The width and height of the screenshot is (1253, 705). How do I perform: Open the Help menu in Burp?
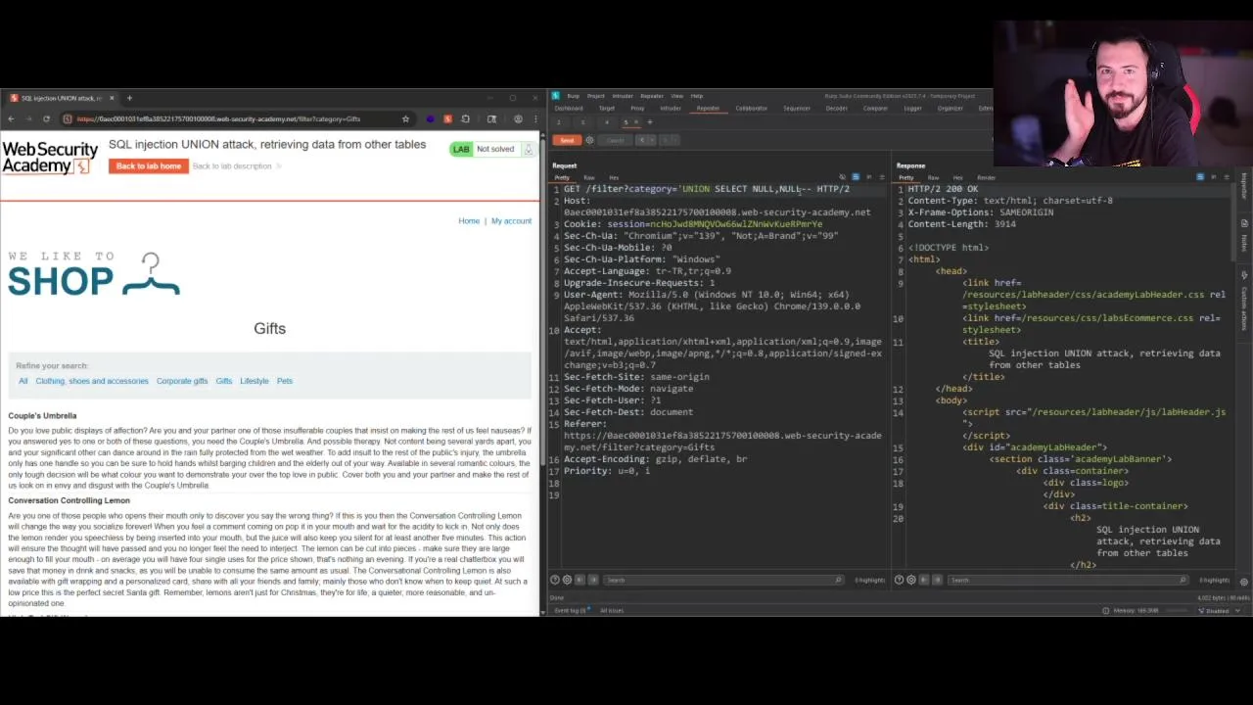pyautogui.click(x=697, y=96)
